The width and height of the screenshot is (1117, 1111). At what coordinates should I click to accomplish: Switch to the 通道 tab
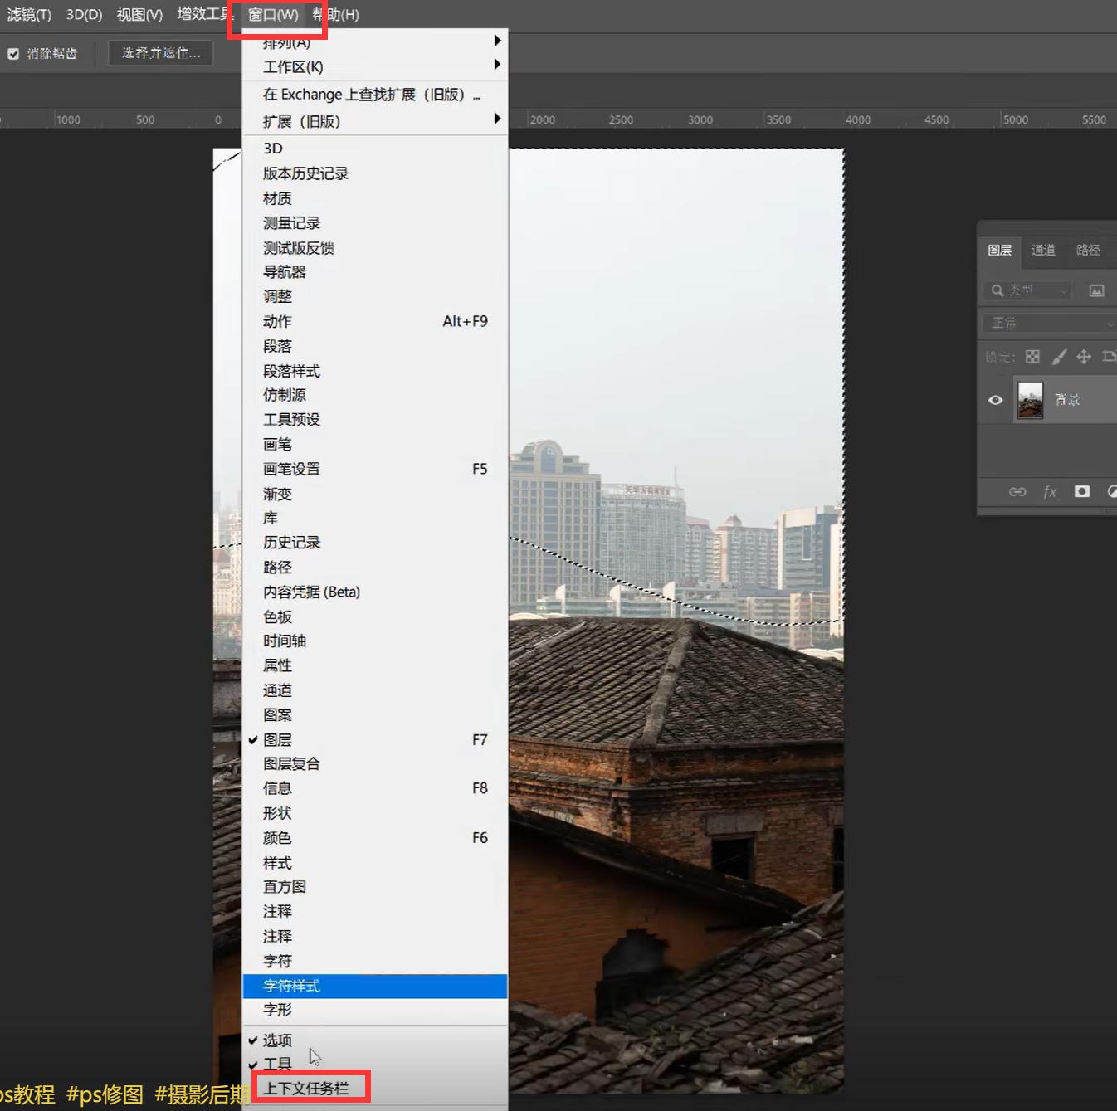point(1043,251)
